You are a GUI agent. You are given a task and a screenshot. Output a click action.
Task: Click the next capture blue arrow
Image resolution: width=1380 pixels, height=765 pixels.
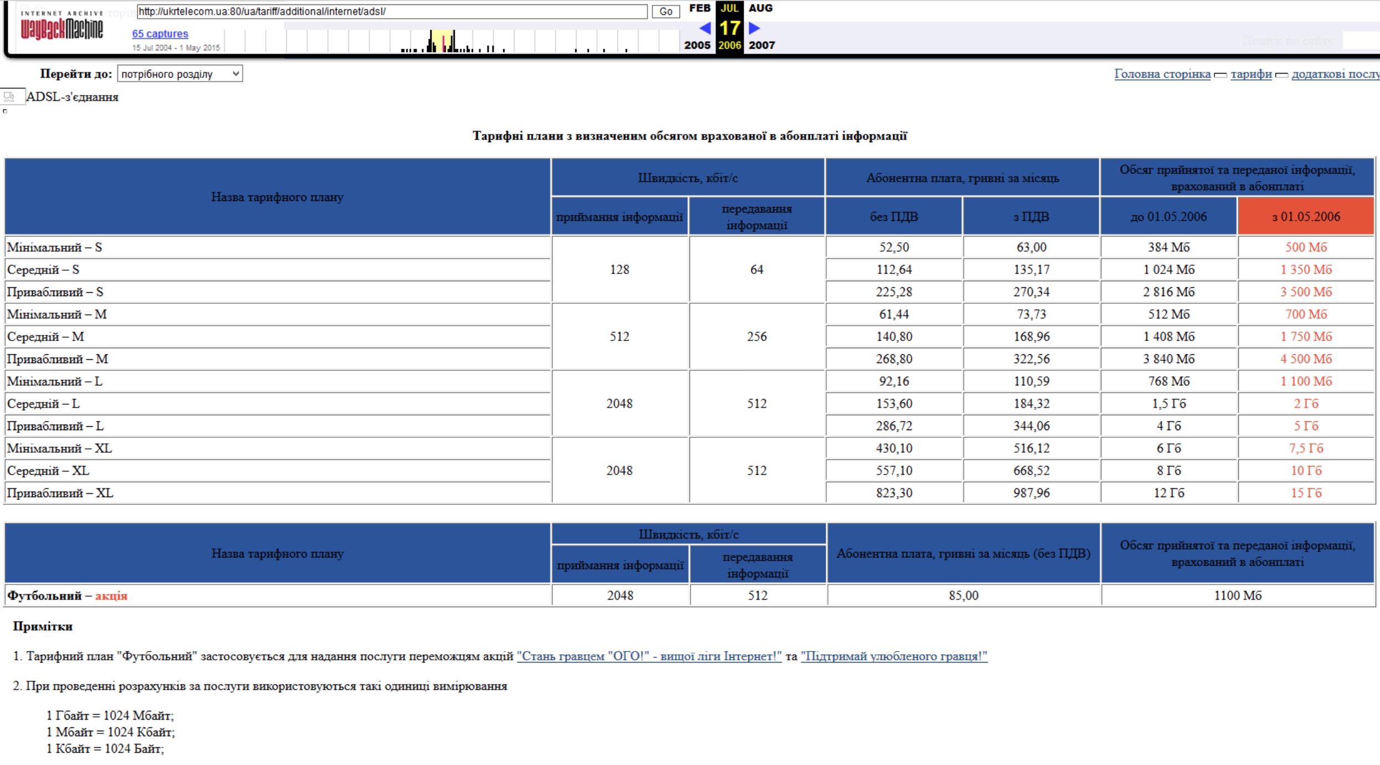point(754,28)
